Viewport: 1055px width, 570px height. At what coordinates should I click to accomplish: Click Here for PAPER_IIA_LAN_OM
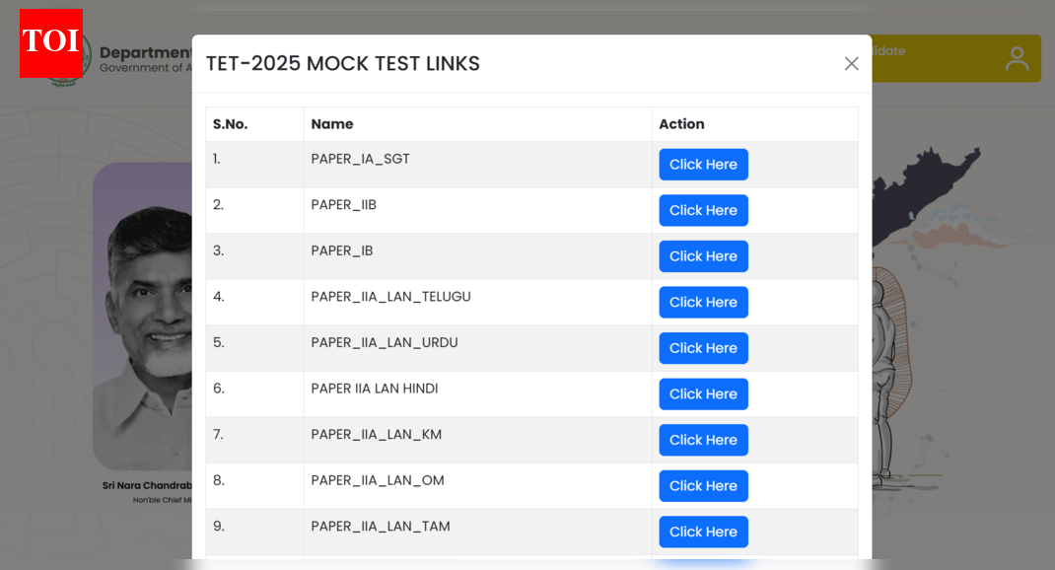(703, 485)
